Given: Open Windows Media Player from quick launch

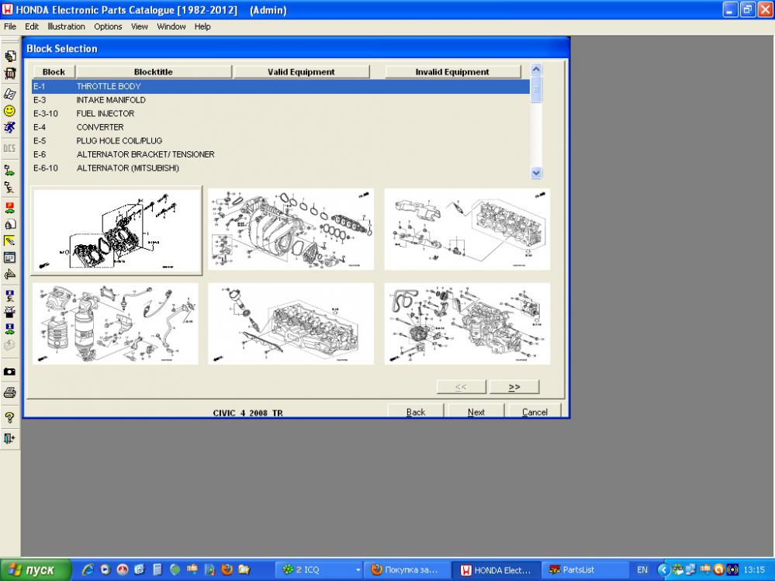Looking at the screenshot, I should coord(106,569).
